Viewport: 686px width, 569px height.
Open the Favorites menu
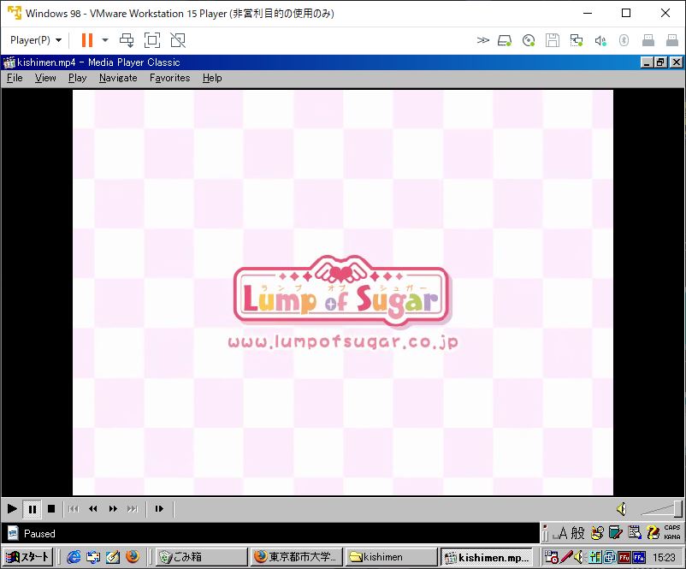coord(169,78)
